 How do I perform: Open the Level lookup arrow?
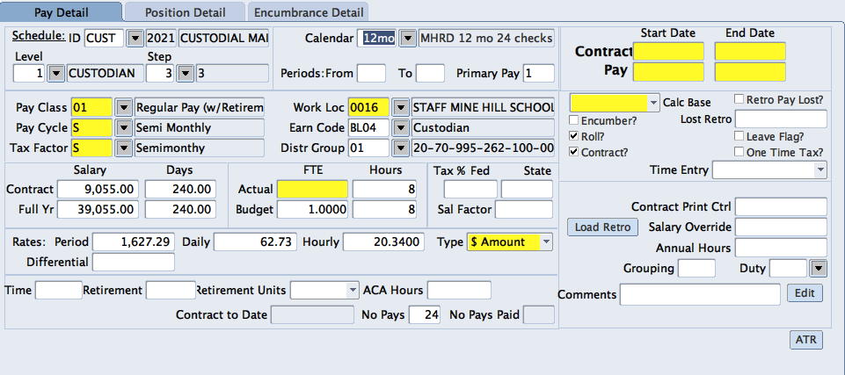(x=55, y=73)
